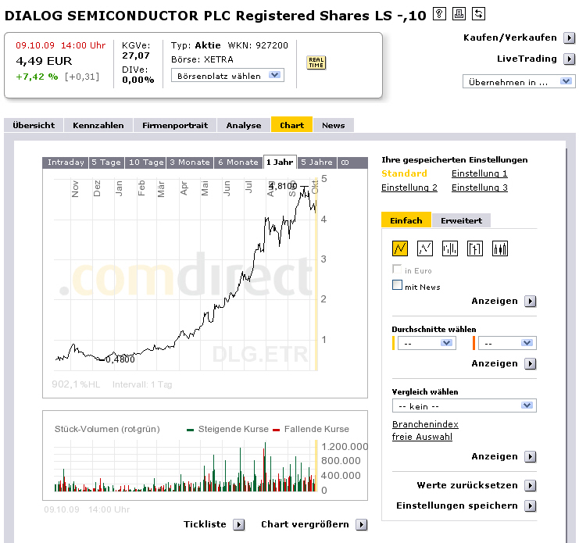579x543 pixels.
Task: Switch to the Übersicht tab
Action: [34, 125]
